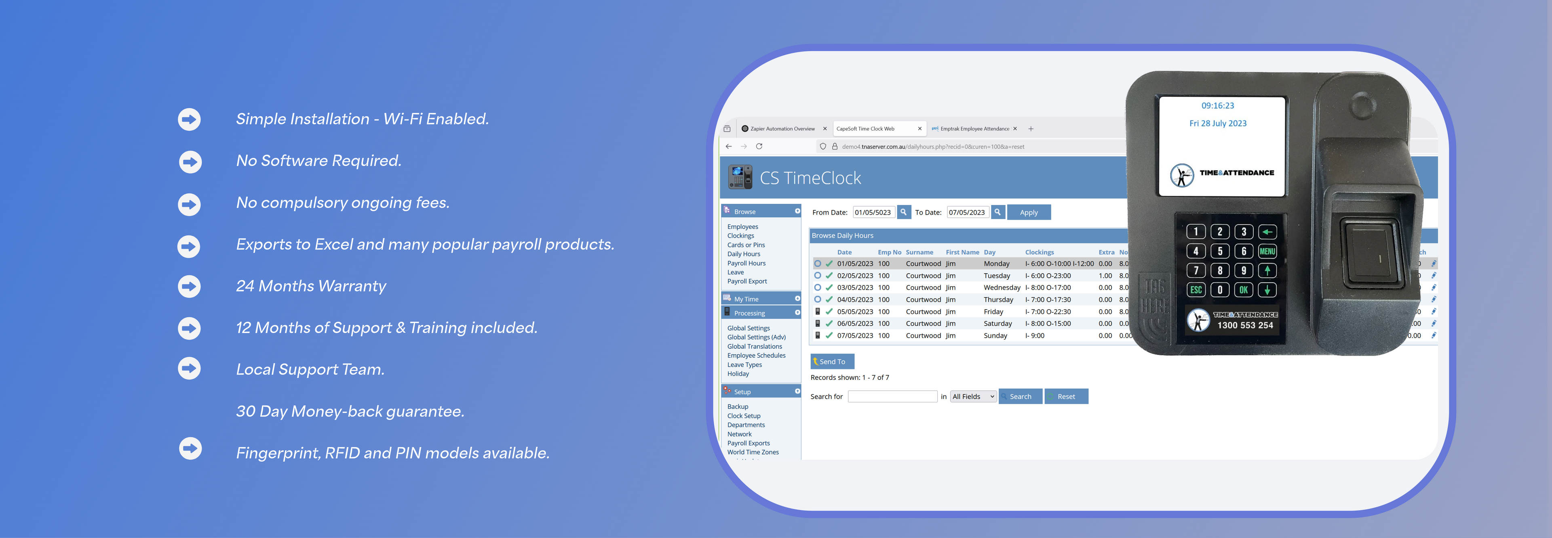
Task: Sort by the Emp No column header
Action: point(889,252)
